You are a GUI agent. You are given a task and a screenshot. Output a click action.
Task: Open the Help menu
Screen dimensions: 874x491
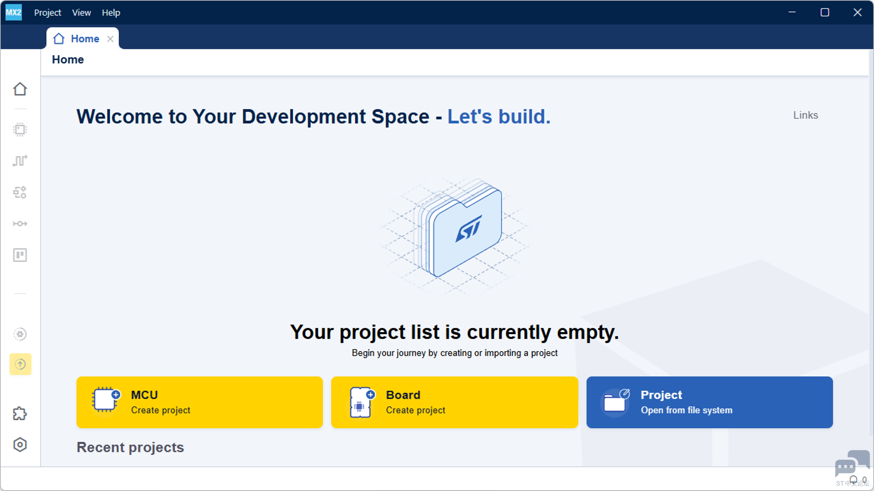click(111, 12)
